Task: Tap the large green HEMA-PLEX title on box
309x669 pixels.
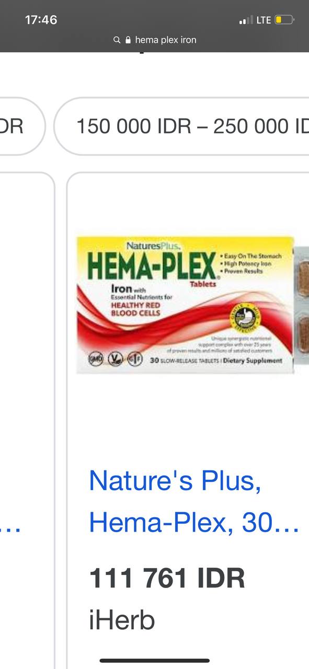Action: point(151,266)
